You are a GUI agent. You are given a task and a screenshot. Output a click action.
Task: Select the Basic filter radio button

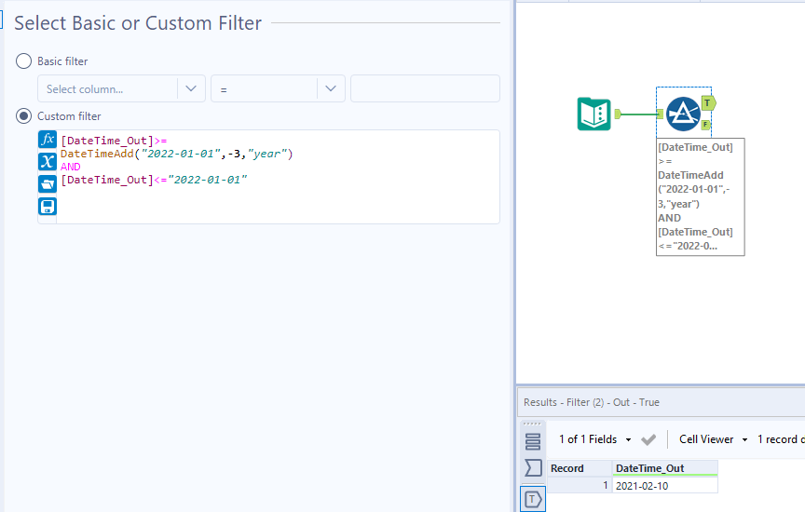pos(23,61)
